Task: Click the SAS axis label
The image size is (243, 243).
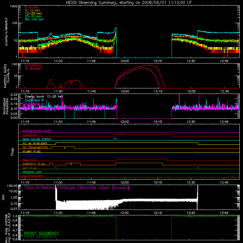Action: (x=3, y=197)
